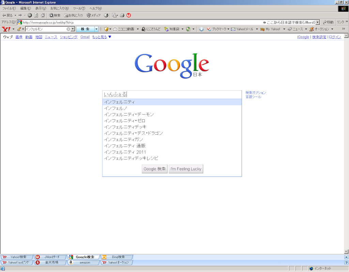The image size is (349, 272).
Task: Go back with the 戻る arrow button
Action: (x=7, y=15)
